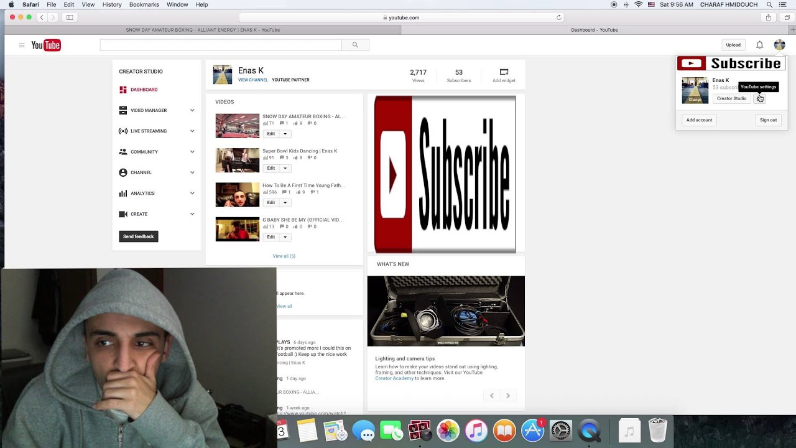The width and height of the screenshot is (796, 448).
Task: Open Photos app from the dock
Action: click(x=448, y=431)
